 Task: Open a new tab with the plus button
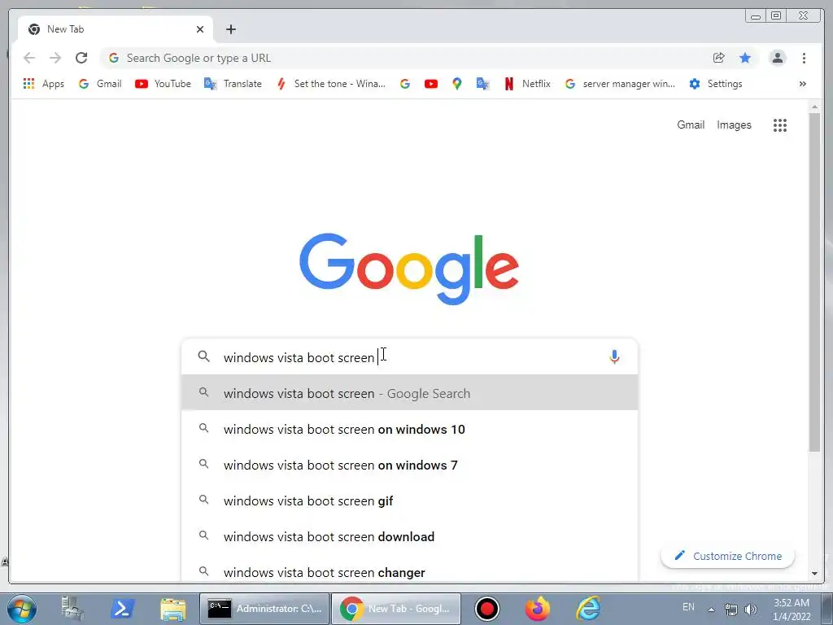pos(230,29)
